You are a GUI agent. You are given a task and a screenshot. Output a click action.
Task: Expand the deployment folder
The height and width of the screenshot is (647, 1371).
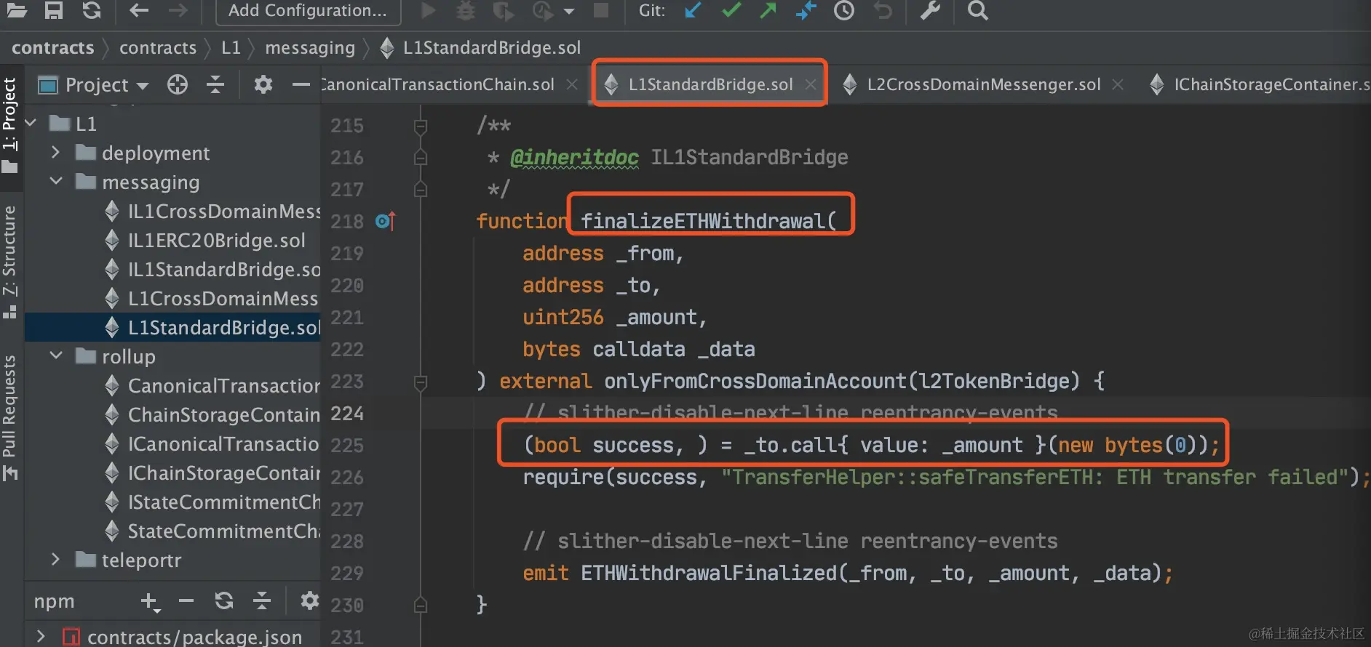[56, 153]
